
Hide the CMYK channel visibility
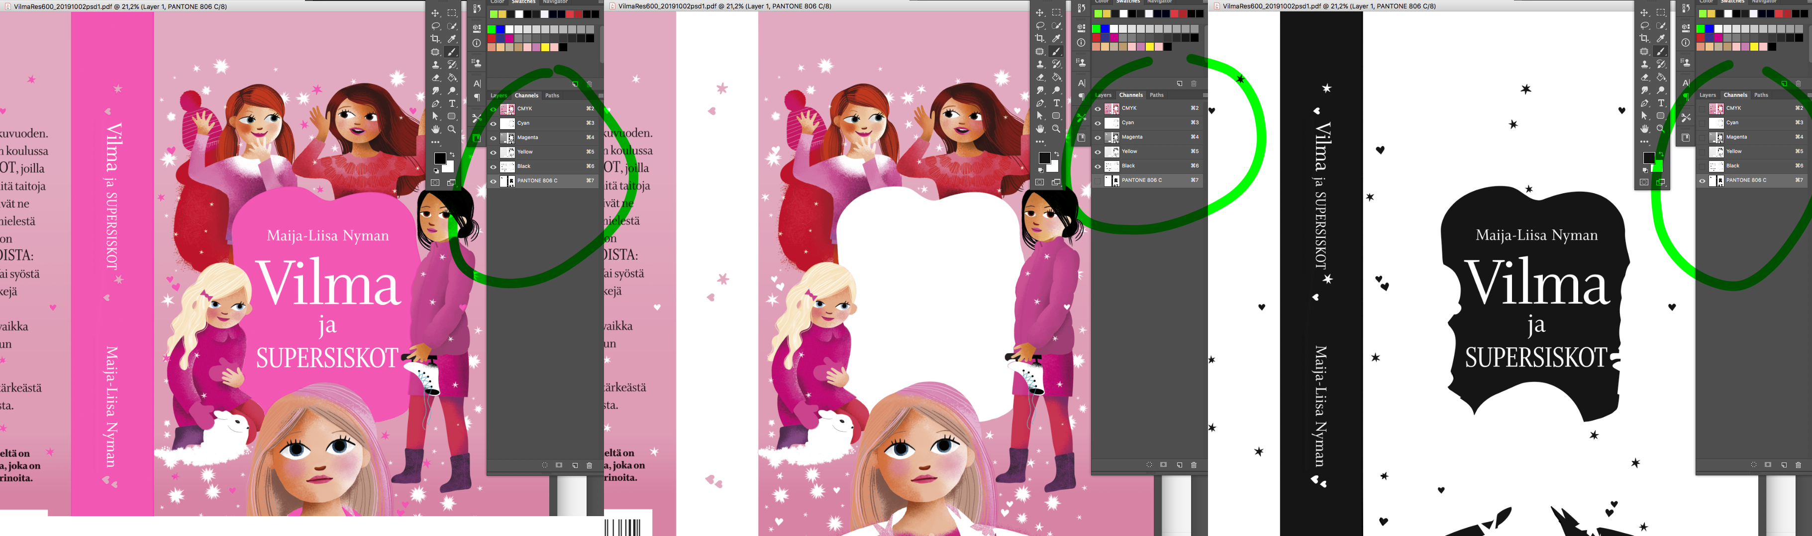point(494,109)
